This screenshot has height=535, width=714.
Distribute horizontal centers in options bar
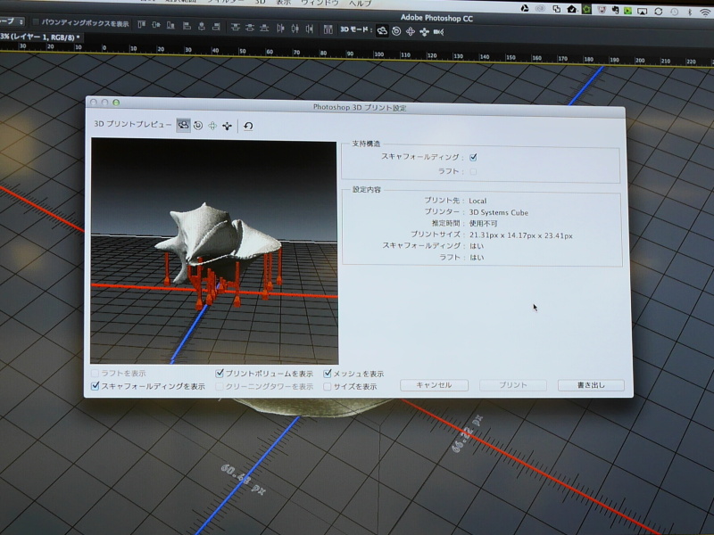[x=295, y=29]
